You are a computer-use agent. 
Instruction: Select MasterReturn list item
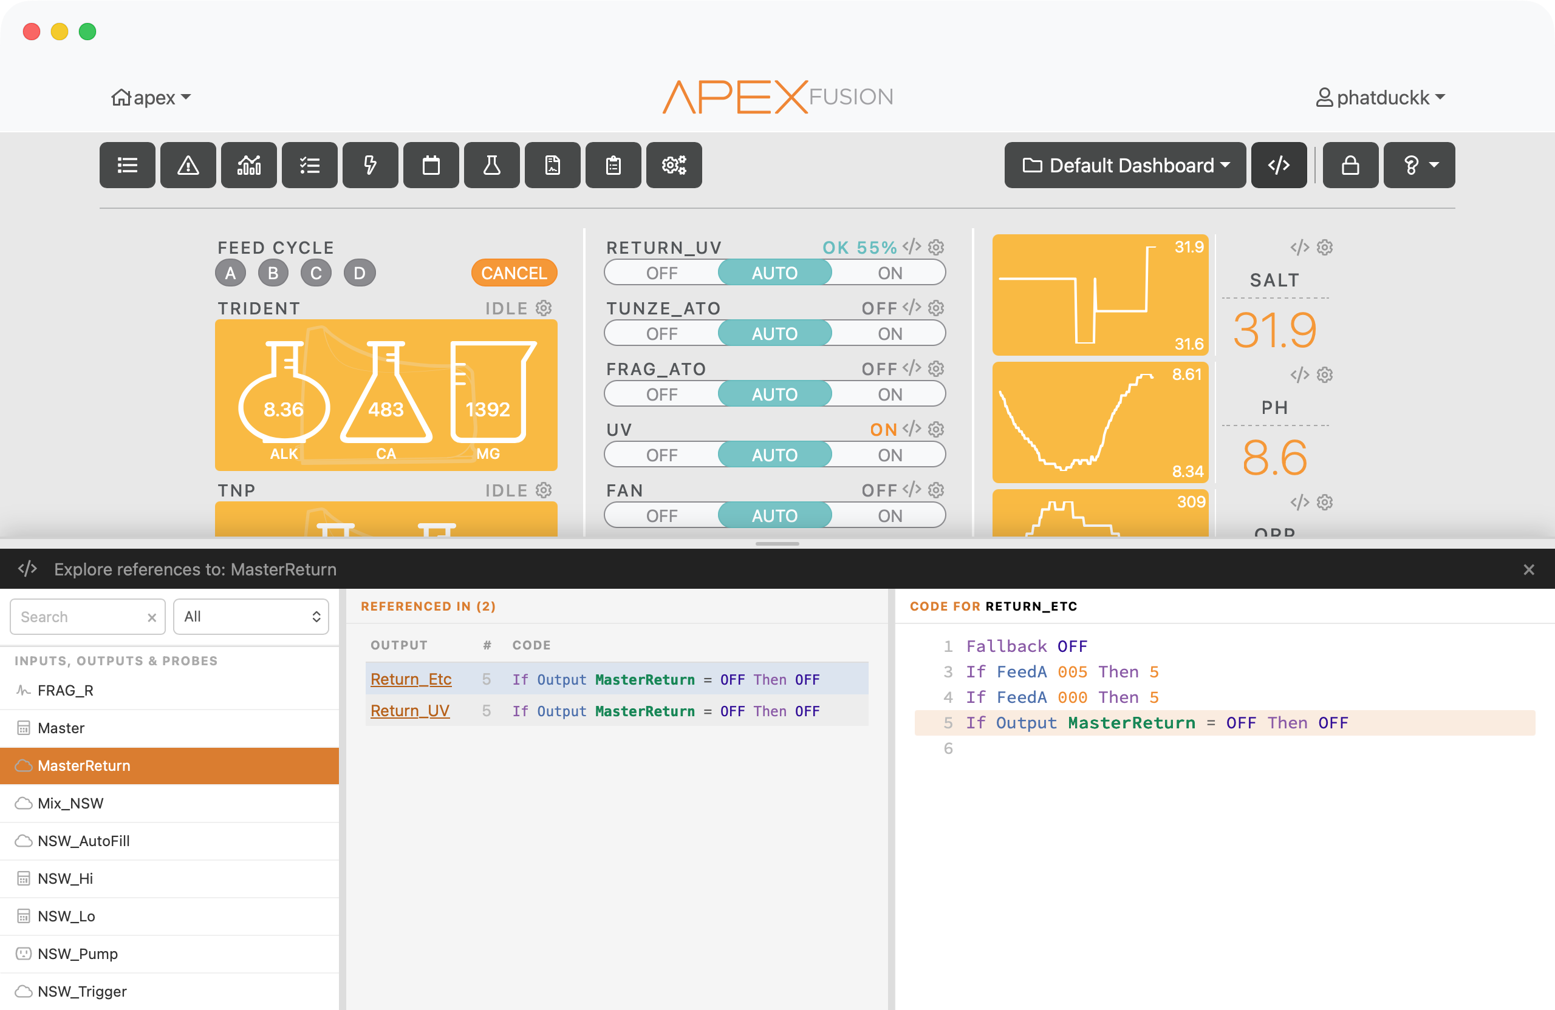point(169,766)
